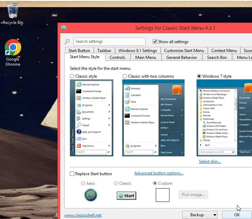Click Settings icon in Classic style preview
The height and width of the screenshot is (219, 252).
tap(79, 118)
